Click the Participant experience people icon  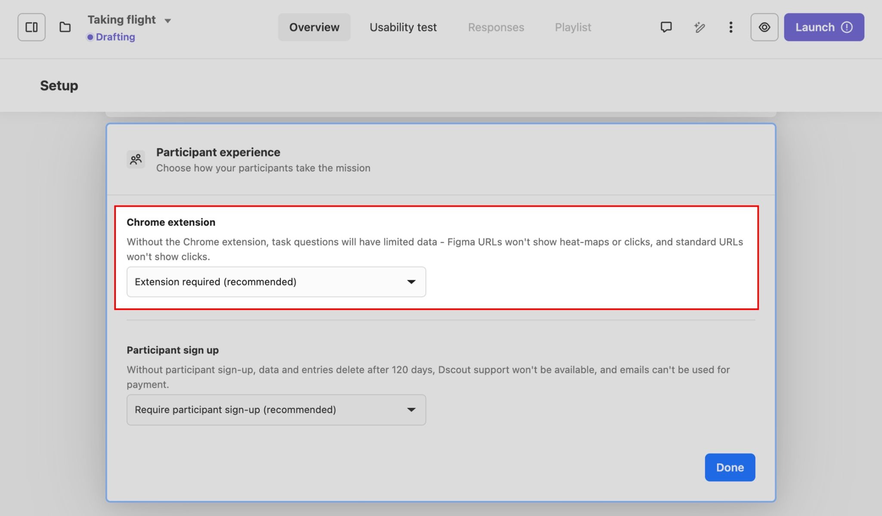tap(136, 160)
